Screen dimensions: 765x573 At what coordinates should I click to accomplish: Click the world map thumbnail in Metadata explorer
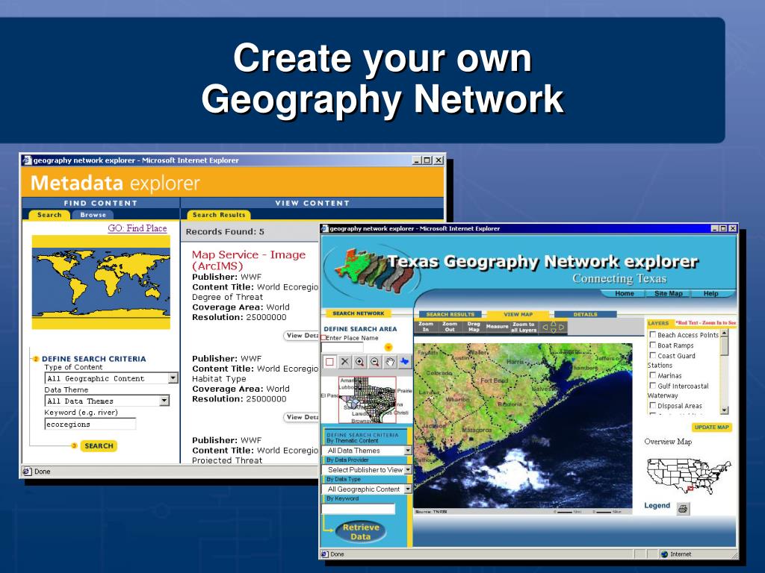101,282
